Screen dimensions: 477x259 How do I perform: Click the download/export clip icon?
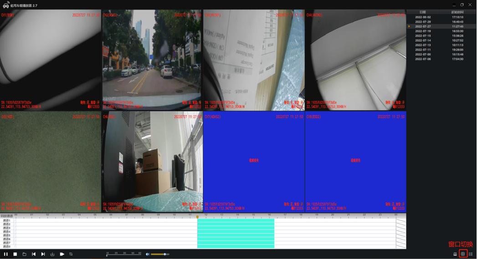click(x=52, y=254)
